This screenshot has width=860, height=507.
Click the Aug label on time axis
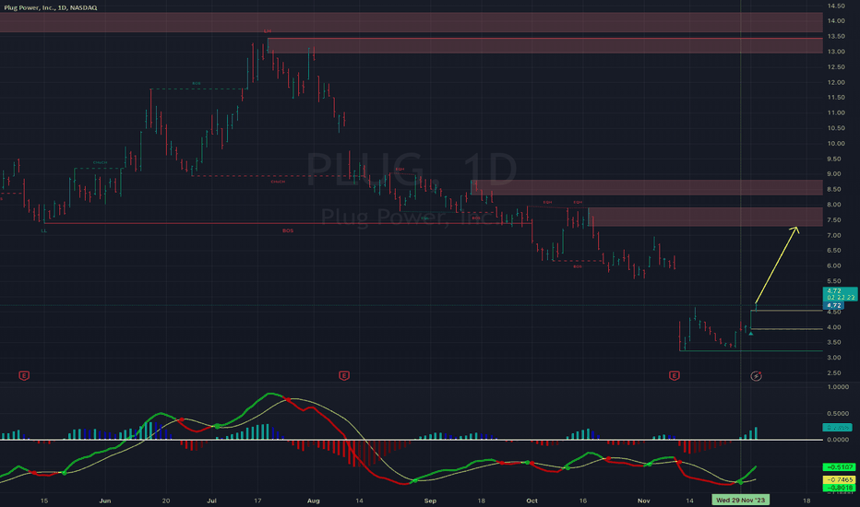[x=313, y=501]
